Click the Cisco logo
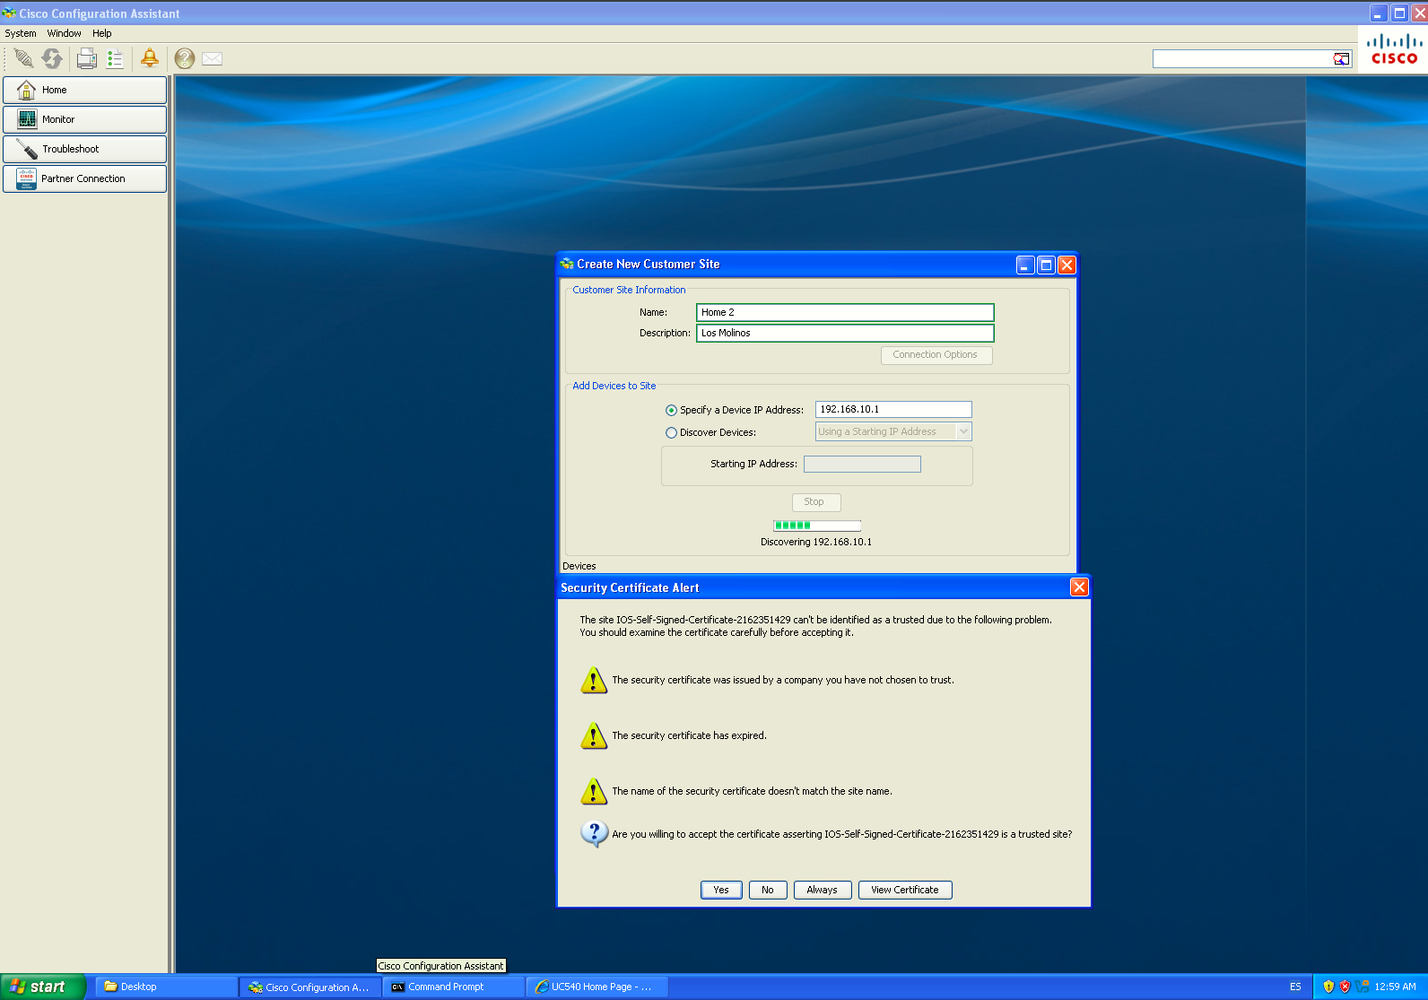Screen dimensions: 1428x1000 click(x=1395, y=49)
